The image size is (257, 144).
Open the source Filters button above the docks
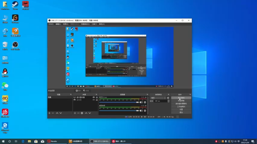click(86, 91)
